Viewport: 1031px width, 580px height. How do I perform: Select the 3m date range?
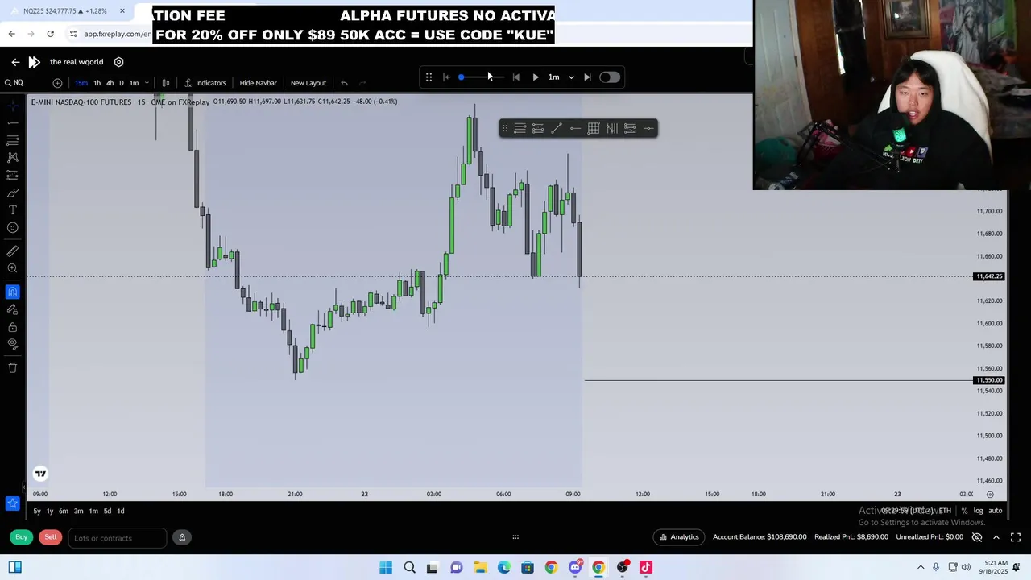[78, 511]
